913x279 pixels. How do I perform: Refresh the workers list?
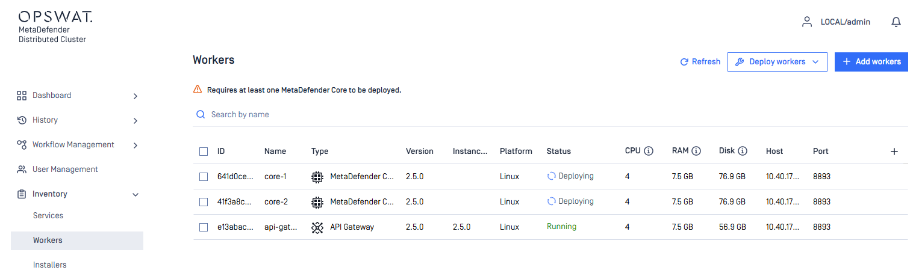click(700, 62)
